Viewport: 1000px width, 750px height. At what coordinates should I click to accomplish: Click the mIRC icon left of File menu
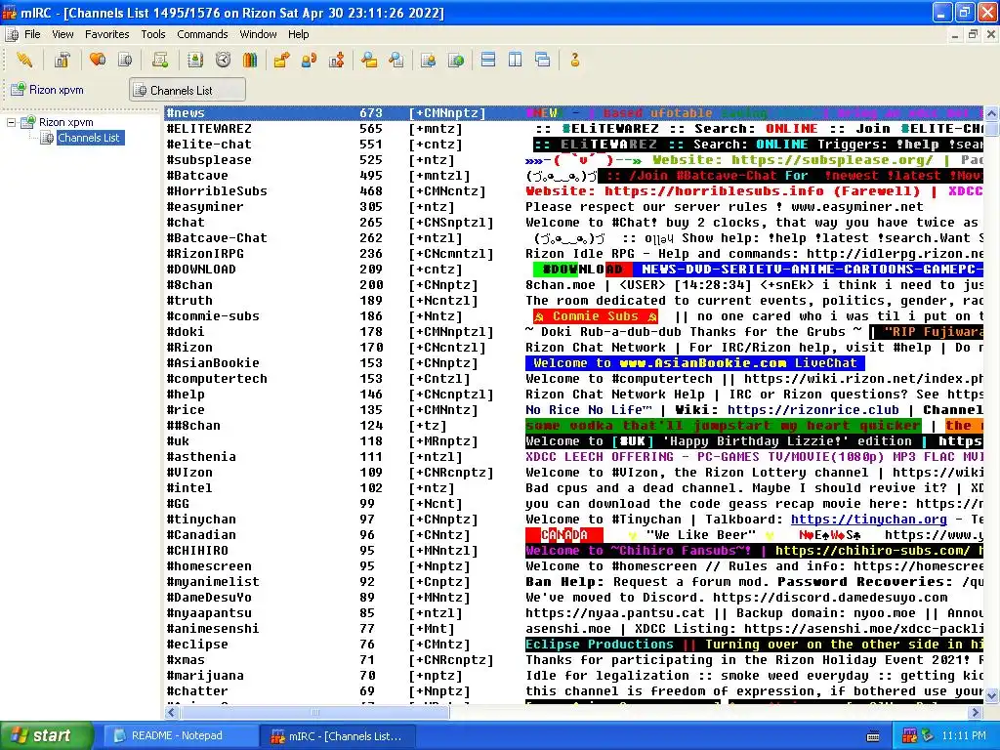[x=12, y=34]
